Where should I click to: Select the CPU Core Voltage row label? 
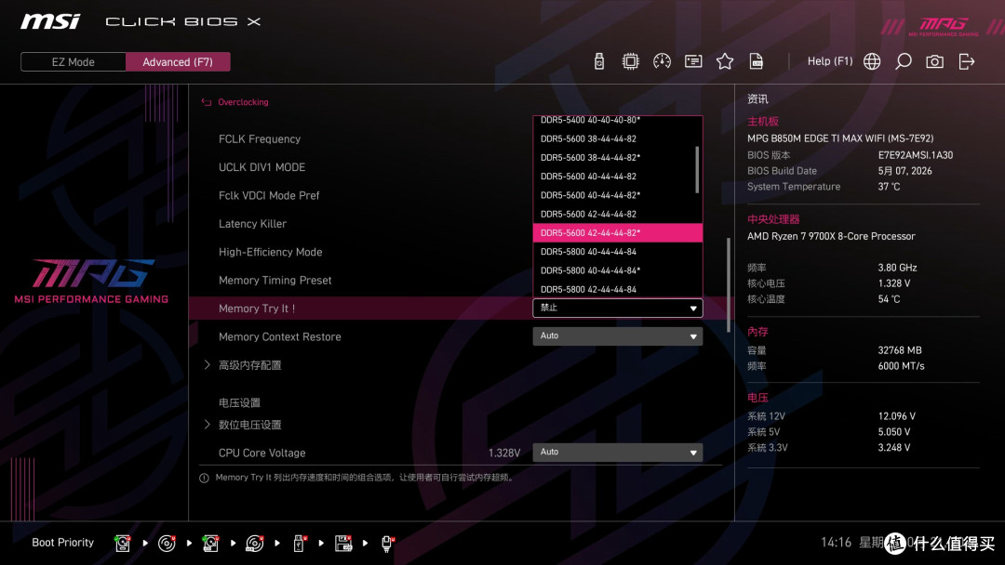pos(262,453)
